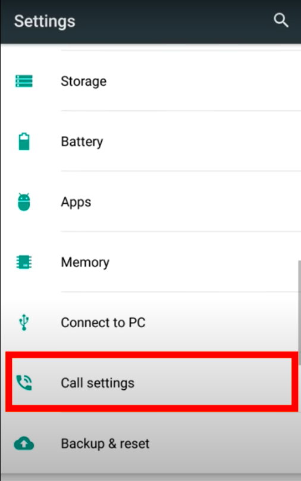301x481 pixels.
Task: Click empty area of Storage row
Action: 202,81
